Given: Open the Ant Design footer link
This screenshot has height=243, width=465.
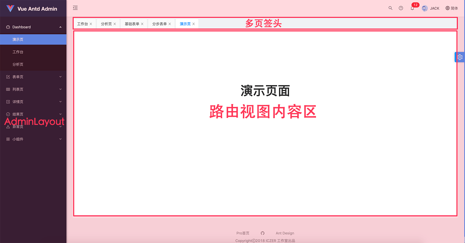Looking at the screenshot, I should coord(285,233).
